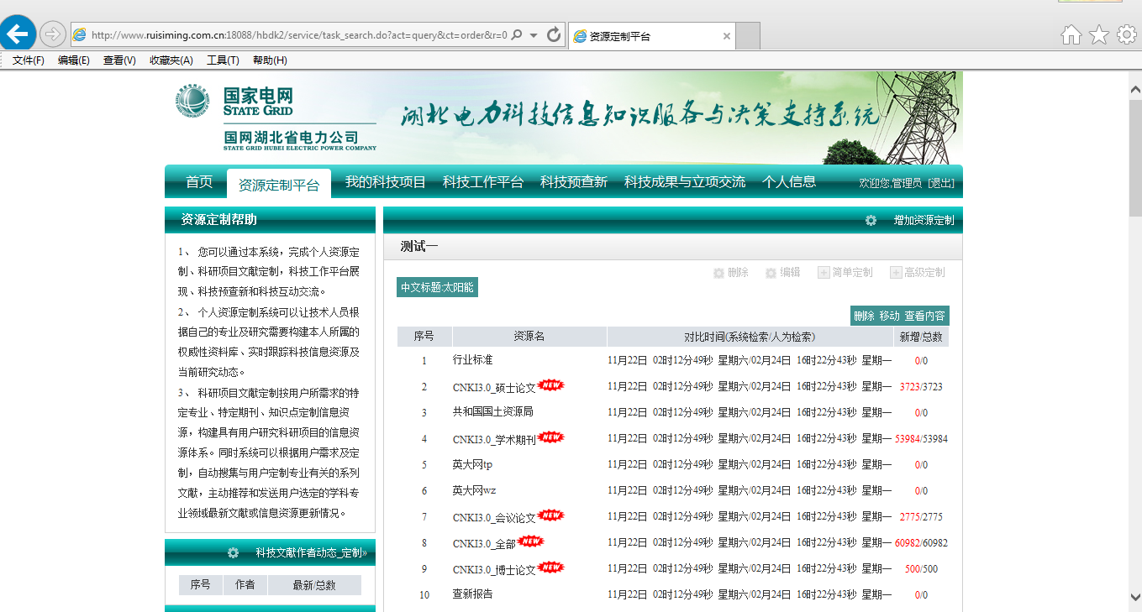This screenshot has width=1142, height=612.
Task: Click the favorites star icon
Action: coord(1098,34)
